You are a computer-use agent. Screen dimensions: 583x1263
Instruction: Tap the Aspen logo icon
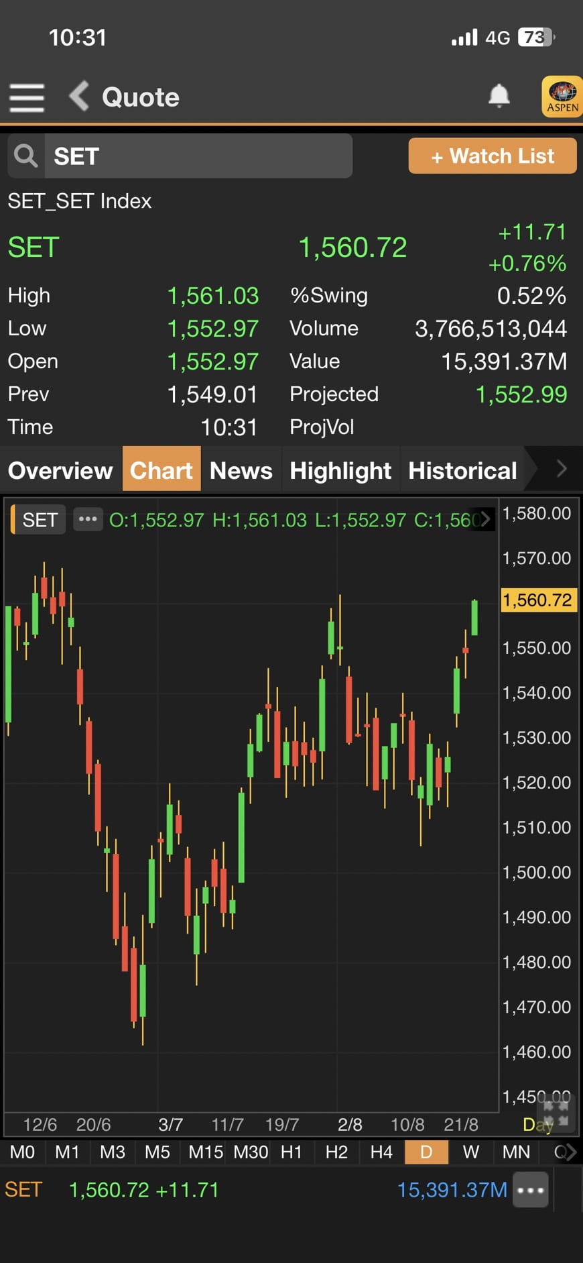562,97
